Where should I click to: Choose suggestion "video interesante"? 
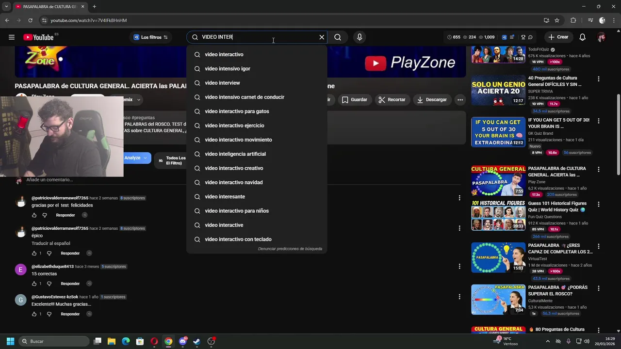pyautogui.click(x=257, y=197)
